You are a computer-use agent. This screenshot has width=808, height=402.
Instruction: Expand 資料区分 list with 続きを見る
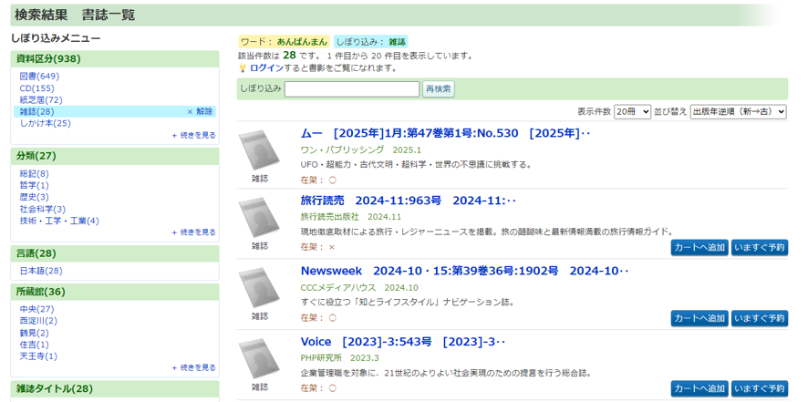tap(193, 135)
